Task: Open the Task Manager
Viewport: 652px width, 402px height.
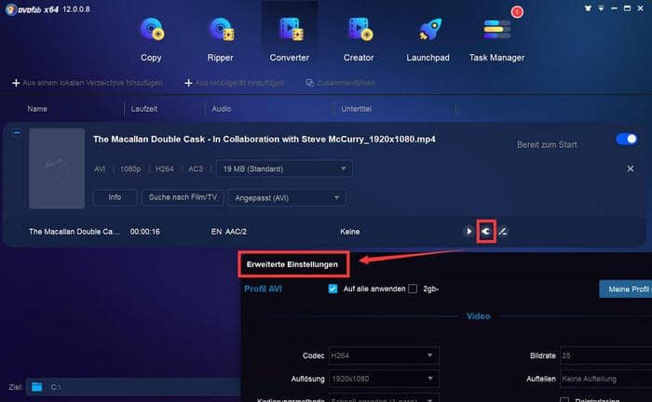Action: [x=496, y=39]
